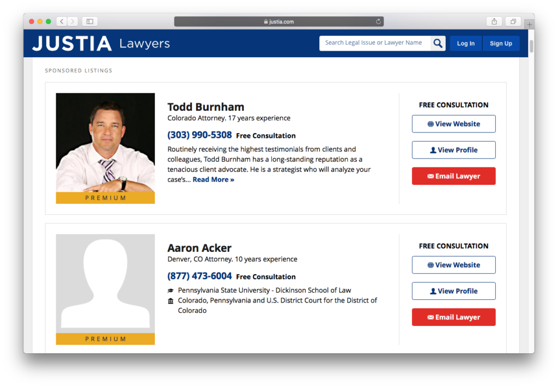Click the justia.com address bar

(x=278, y=22)
